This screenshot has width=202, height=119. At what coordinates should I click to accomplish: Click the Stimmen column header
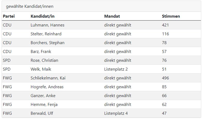[x=171, y=16]
